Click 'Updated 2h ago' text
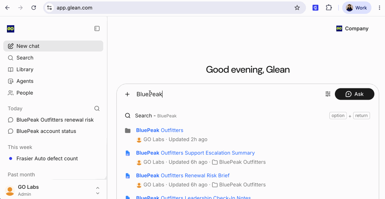 click(x=188, y=139)
